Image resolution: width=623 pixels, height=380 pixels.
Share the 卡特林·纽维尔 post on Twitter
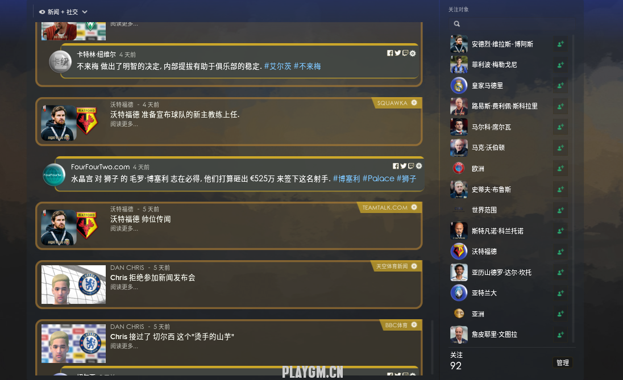pyautogui.click(x=398, y=53)
